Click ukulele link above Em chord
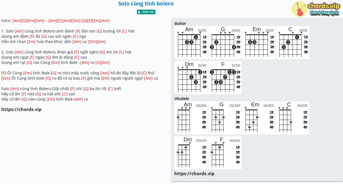This screenshot has width=343, height=184. 269,105
